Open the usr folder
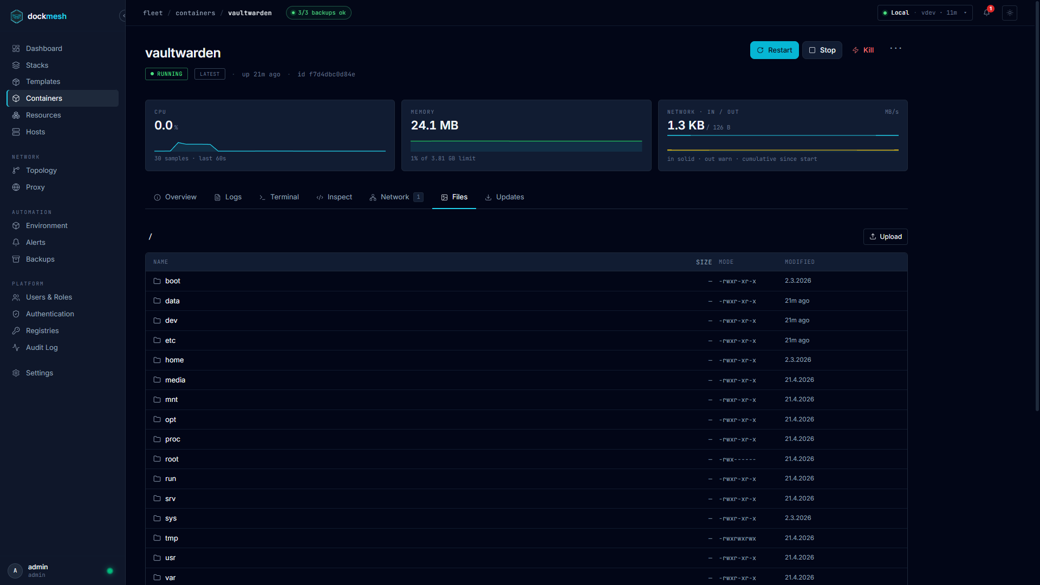Viewport: 1040px width, 585px height. [526, 558]
